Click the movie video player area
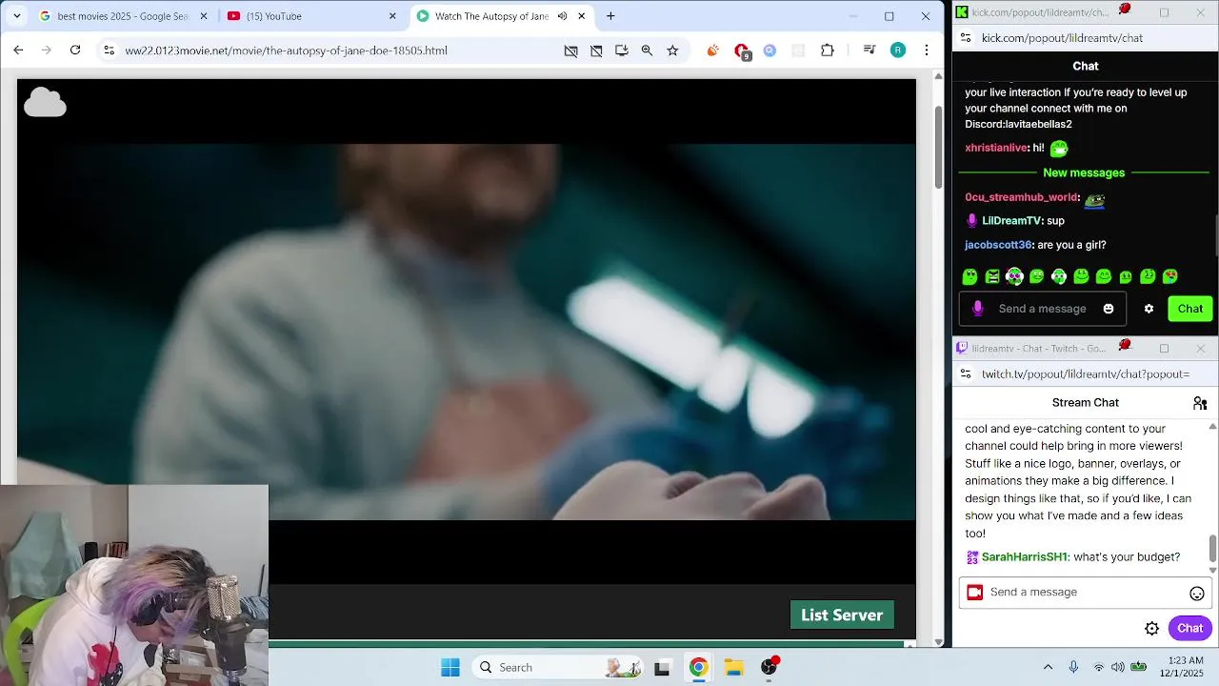Viewport: 1219px width, 686px height. click(x=467, y=332)
